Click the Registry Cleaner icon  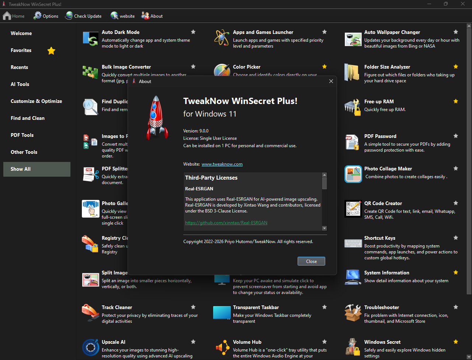(x=90, y=244)
